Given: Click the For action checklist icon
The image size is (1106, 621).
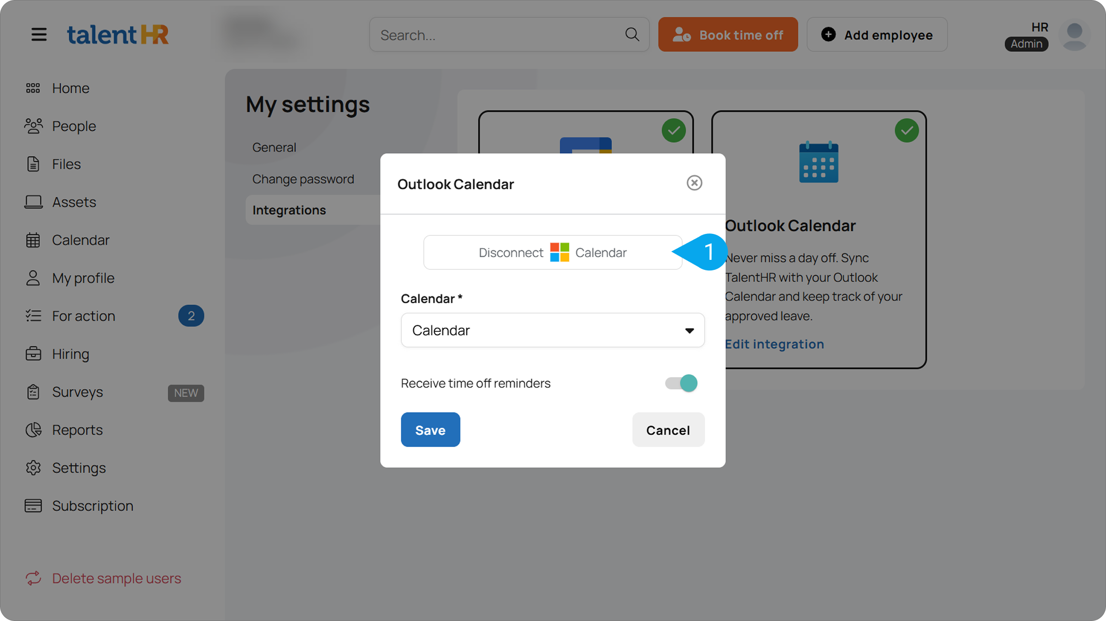Looking at the screenshot, I should point(33,316).
